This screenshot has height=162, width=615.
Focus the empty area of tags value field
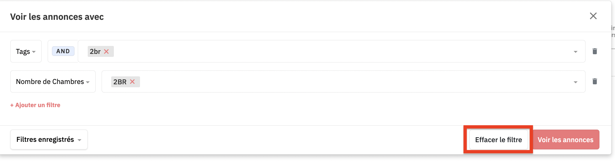point(341,51)
